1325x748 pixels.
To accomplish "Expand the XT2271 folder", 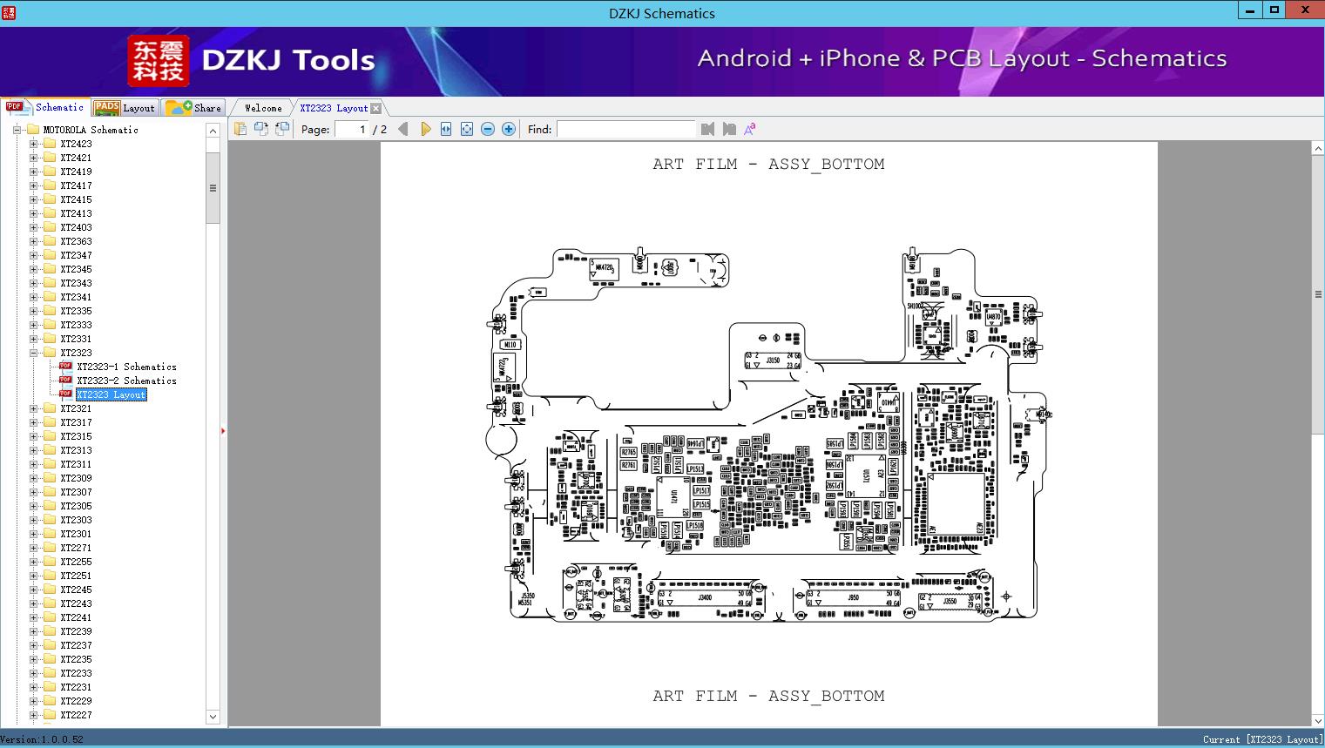I will pos(34,548).
